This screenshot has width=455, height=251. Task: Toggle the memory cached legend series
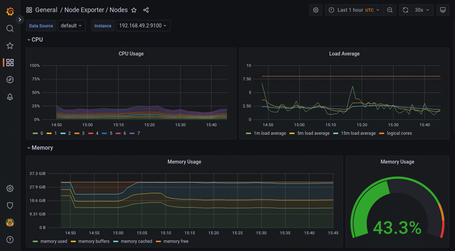pyautogui.click(x=136, y=241)
